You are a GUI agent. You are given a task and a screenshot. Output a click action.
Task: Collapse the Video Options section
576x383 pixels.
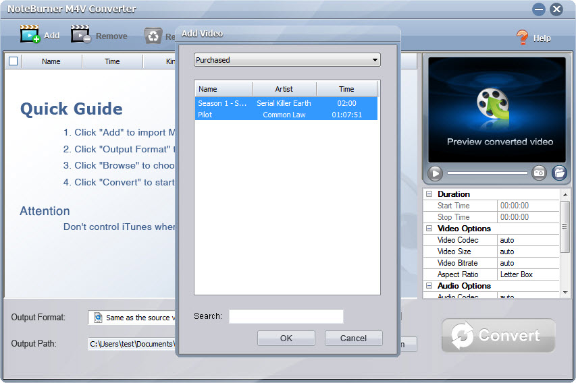tap(429, 228)
